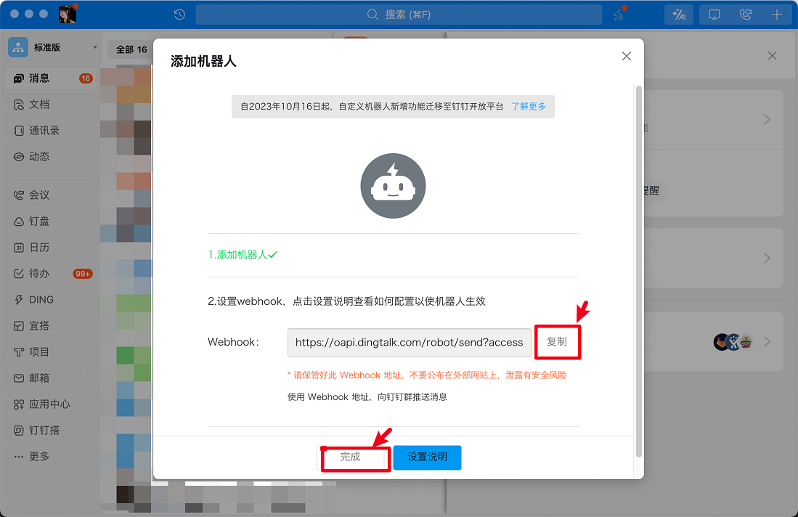
Task: Start screen casting from the top bar
Action: [x=713, y=15]
